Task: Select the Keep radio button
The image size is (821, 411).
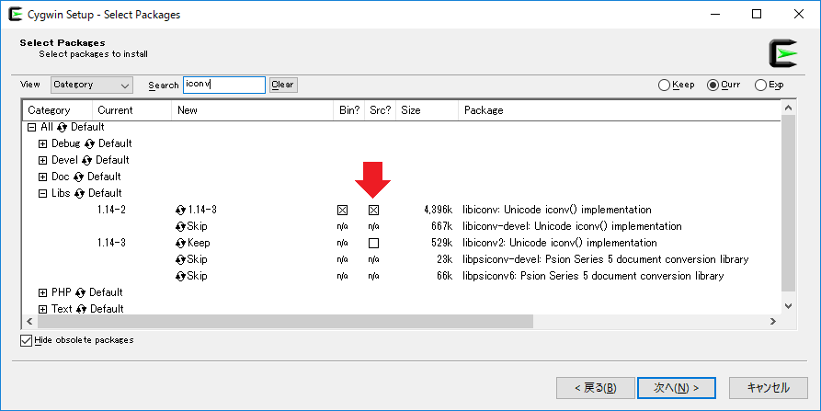Action: (x=664, y=85)
